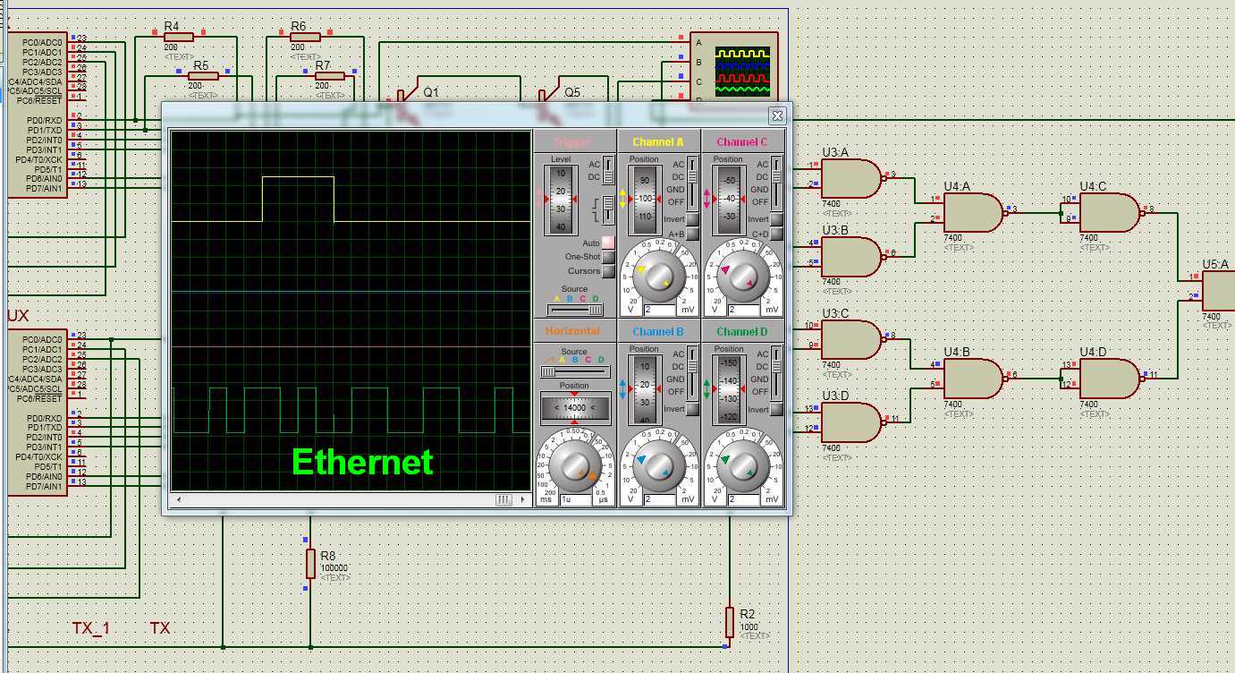Click the Trigger Source selector slider

[x=575, y=310]
